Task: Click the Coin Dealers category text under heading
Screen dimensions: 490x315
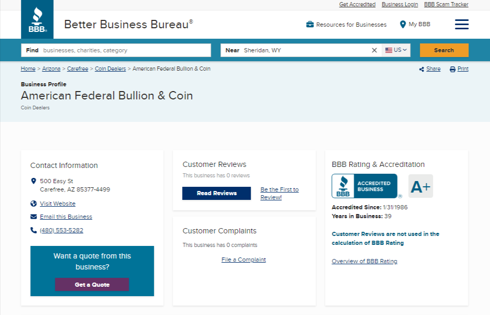Action: [35, 108]
